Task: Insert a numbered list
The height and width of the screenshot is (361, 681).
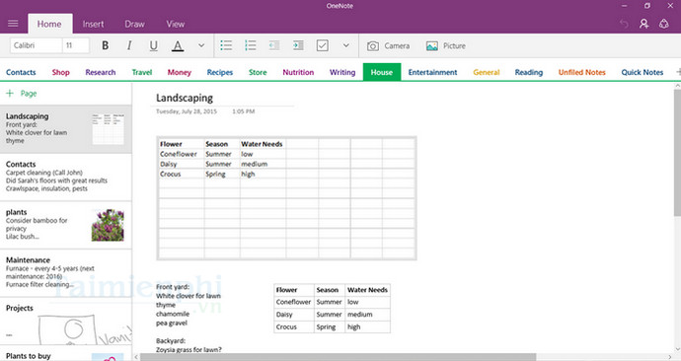Action: pyautogui.click(x=250, y=45)
